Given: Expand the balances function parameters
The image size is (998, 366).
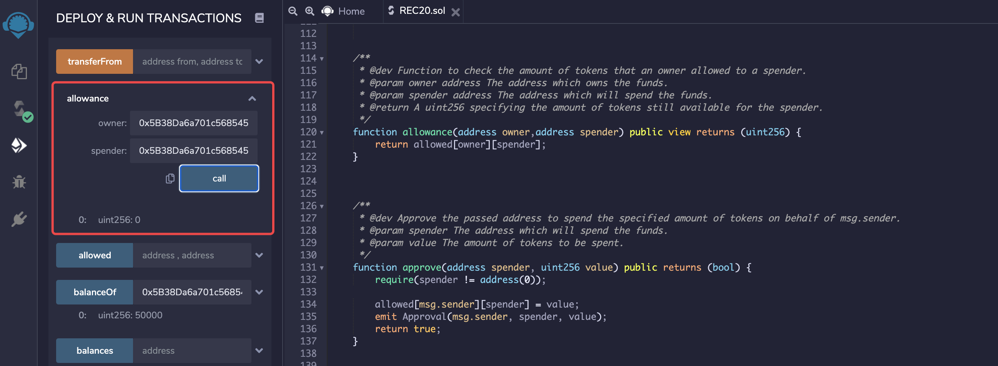Looking at the screenshot, I should 259,351.
